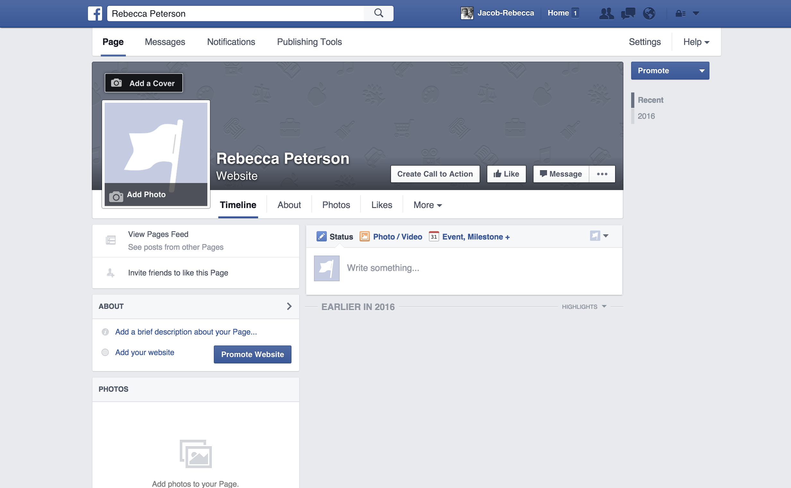791x488 pixels.
Task: Click the Home notification count badge
Action: (x=575, y=13)
